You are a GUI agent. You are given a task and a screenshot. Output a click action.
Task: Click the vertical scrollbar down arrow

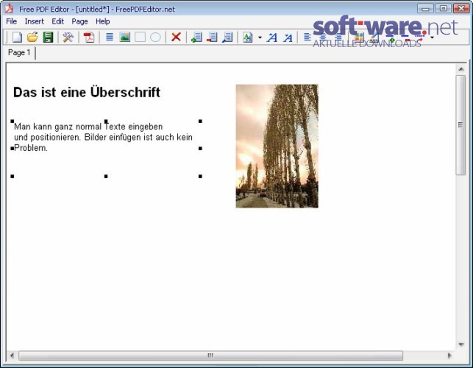tap(461, 344)
